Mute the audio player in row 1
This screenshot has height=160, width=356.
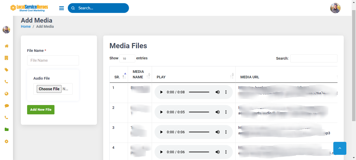[x=217, y=92]
